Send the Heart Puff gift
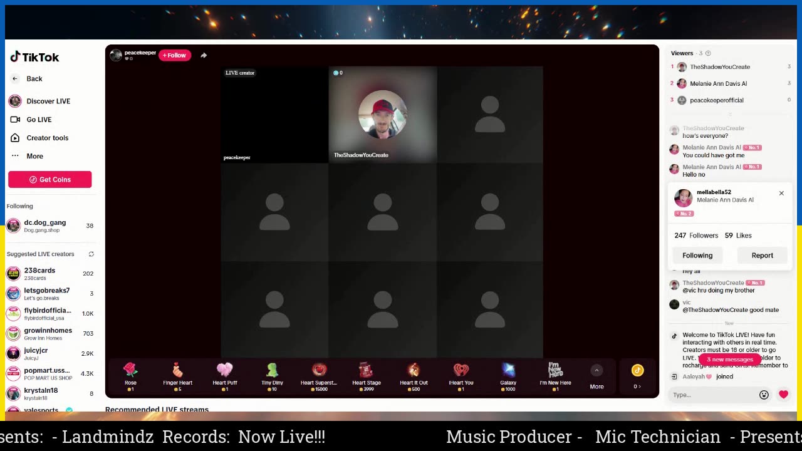 225,376
